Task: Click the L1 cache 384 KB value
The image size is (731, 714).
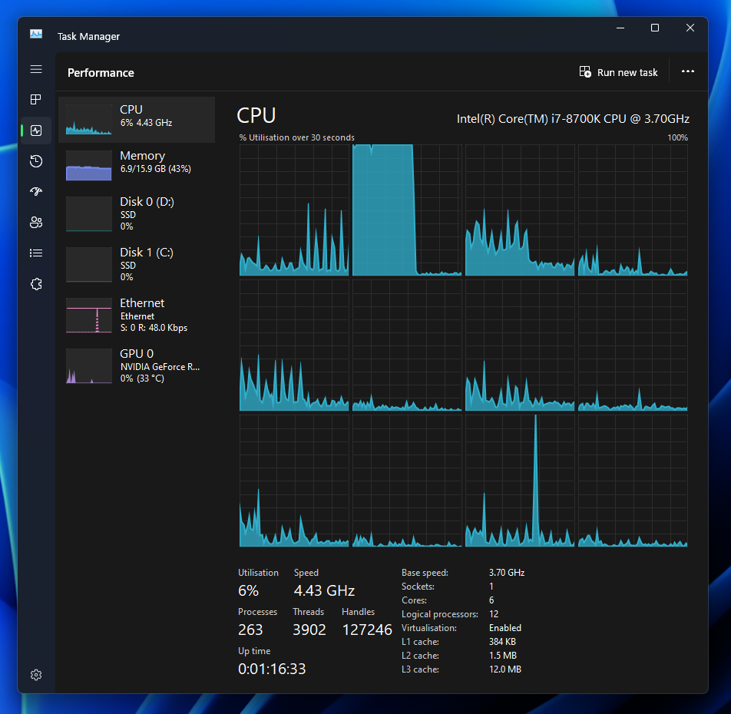Action: [x=502, y=642]
